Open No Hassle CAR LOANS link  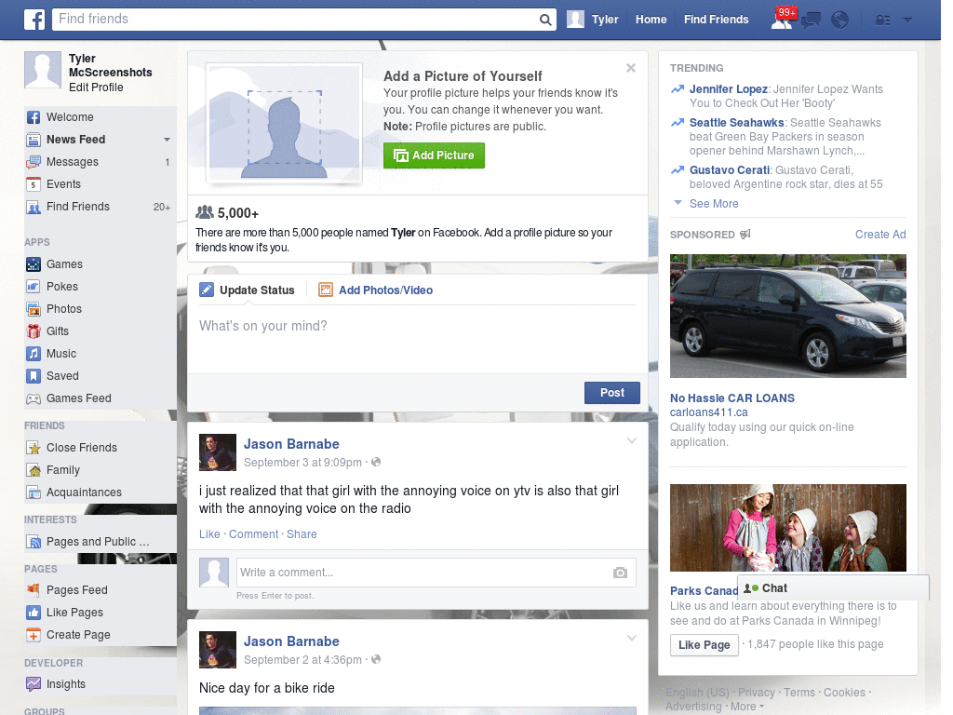click(x=732, y=398)
